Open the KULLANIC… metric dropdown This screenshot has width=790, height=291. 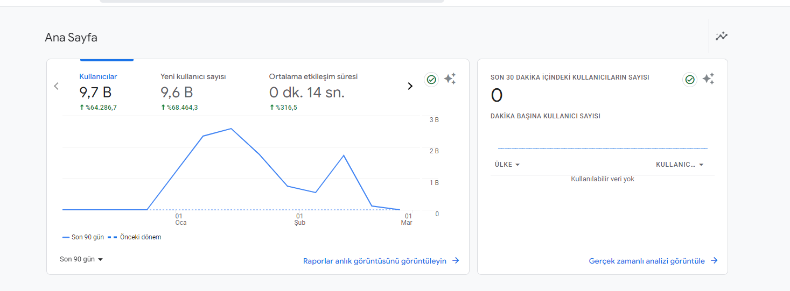[680, 165]
